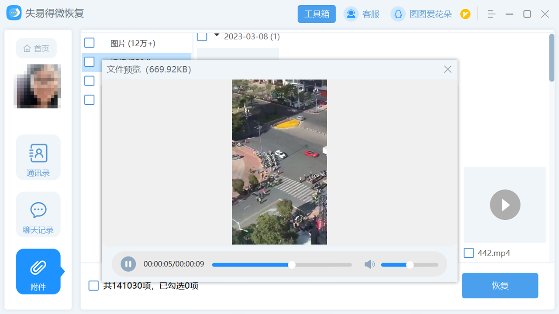
Task: Tick the 442.mp4 file checkbox
Action: [x=469, y=253]
